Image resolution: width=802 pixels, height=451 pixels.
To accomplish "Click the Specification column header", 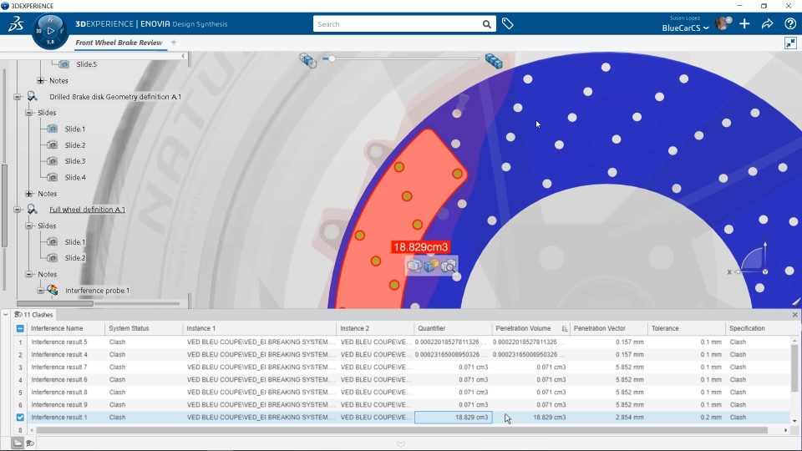I will 758,329.
